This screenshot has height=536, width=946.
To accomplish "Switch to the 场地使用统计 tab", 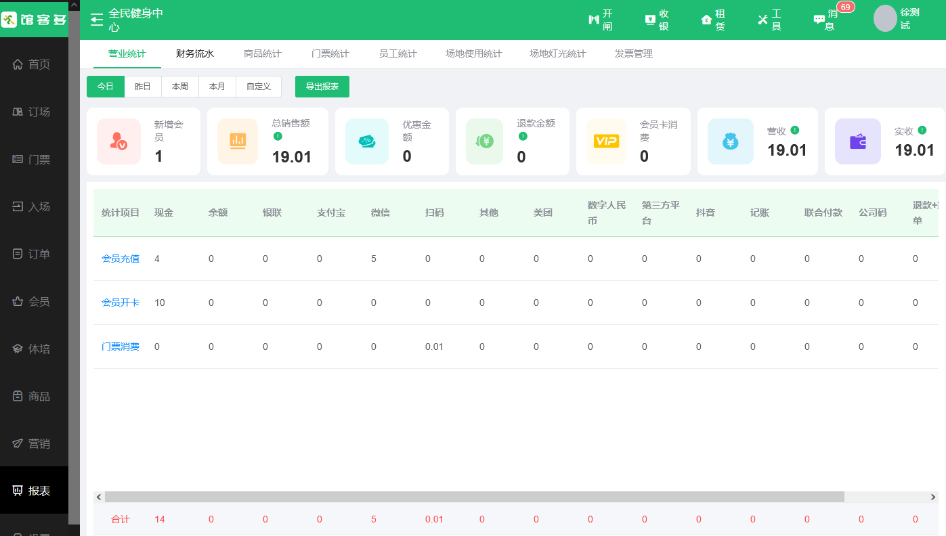I will pos(474,53).
